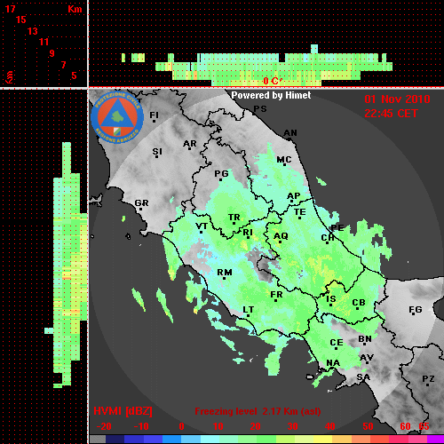Click the GR city label
The height and width of the screenshot is (444, 444).
(x=141, y=203)
